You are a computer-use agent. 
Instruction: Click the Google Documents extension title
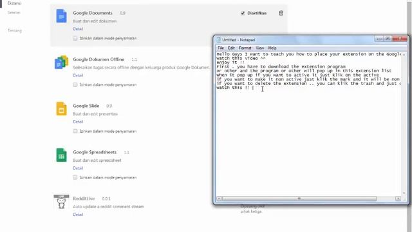click(93, 13)
